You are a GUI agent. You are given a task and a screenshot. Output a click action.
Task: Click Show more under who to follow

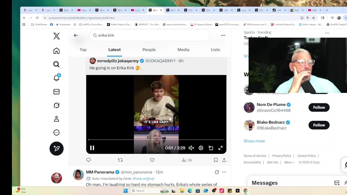[254, 141]
